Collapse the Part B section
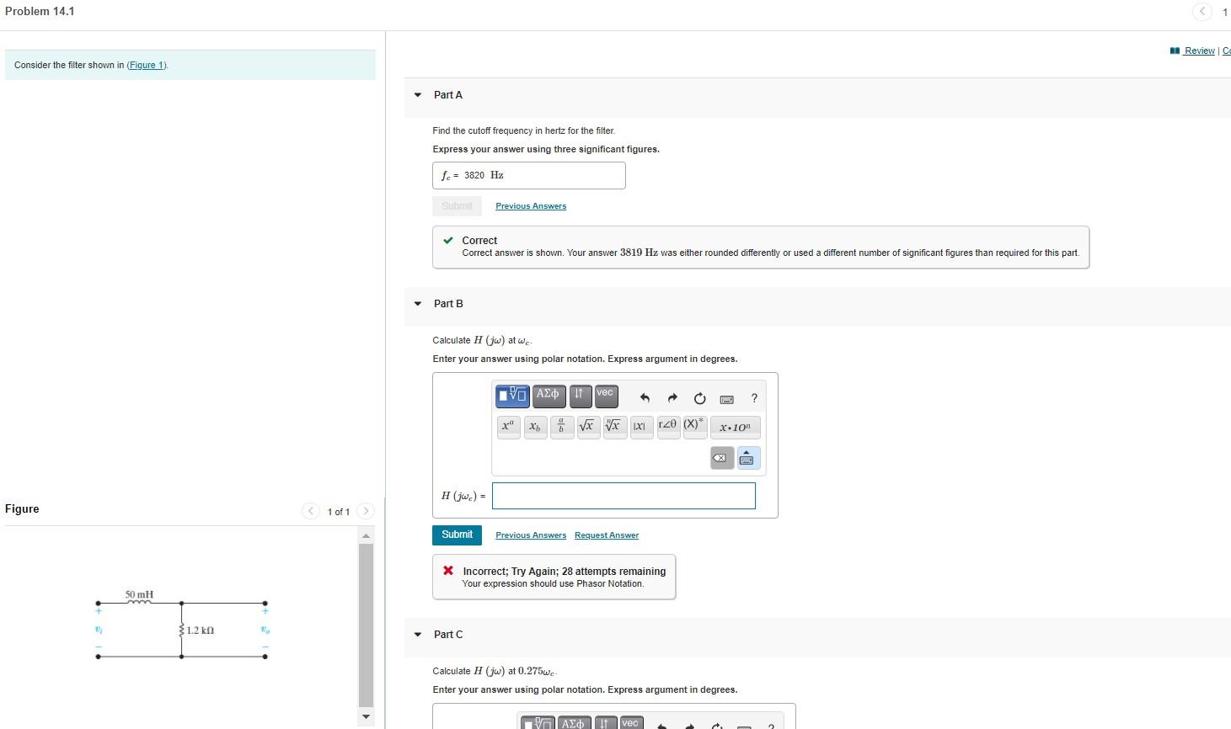The image size is (1231, 729). 418,304
